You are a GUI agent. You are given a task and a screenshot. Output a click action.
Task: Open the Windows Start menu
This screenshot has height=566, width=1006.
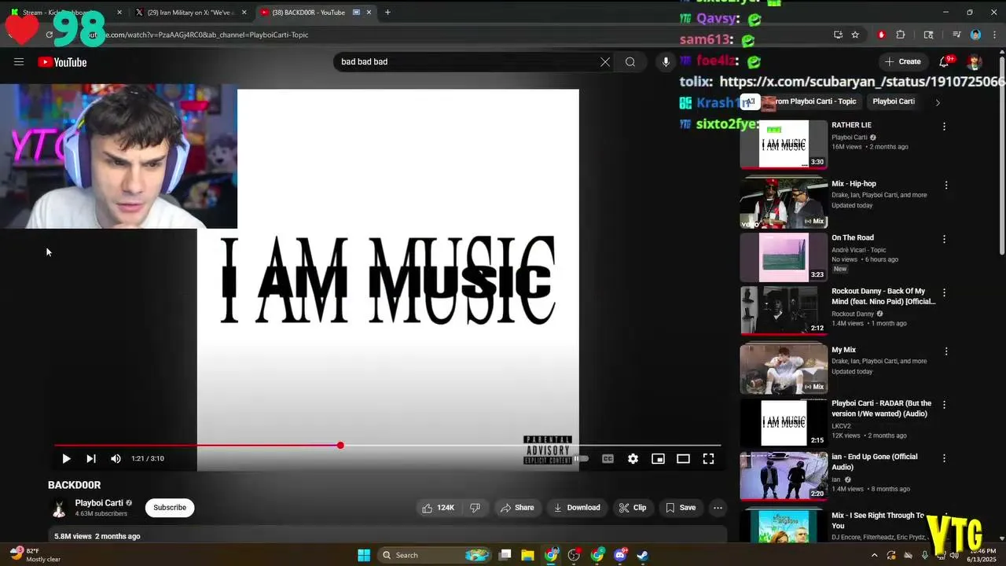[x=364, y=555]
